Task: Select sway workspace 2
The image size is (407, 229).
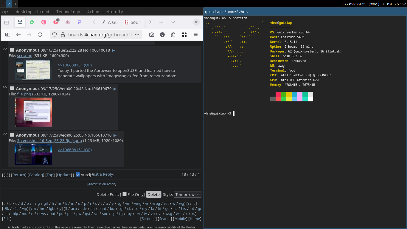Action: [x=9, y=4]
